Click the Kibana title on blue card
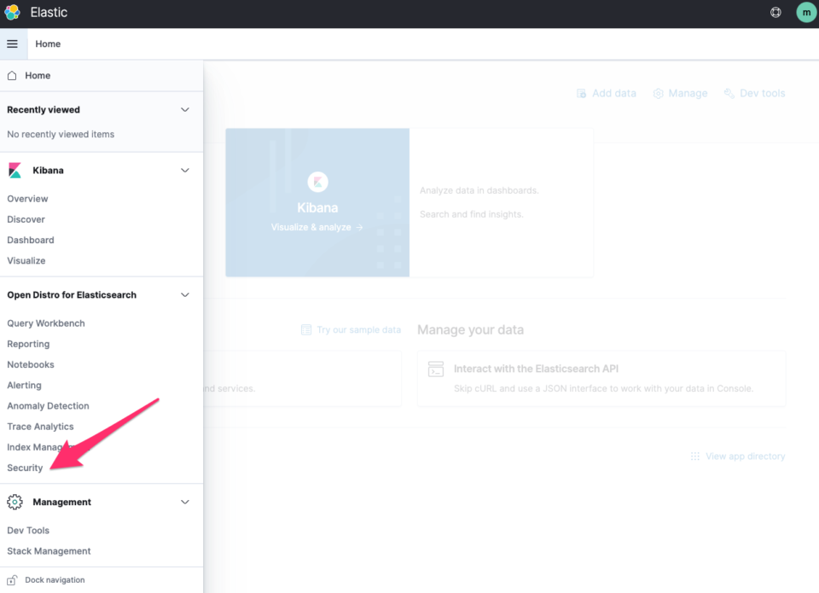819x593 pixels. point(317,208)
